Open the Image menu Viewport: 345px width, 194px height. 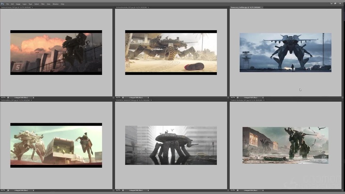pos(18,4)
